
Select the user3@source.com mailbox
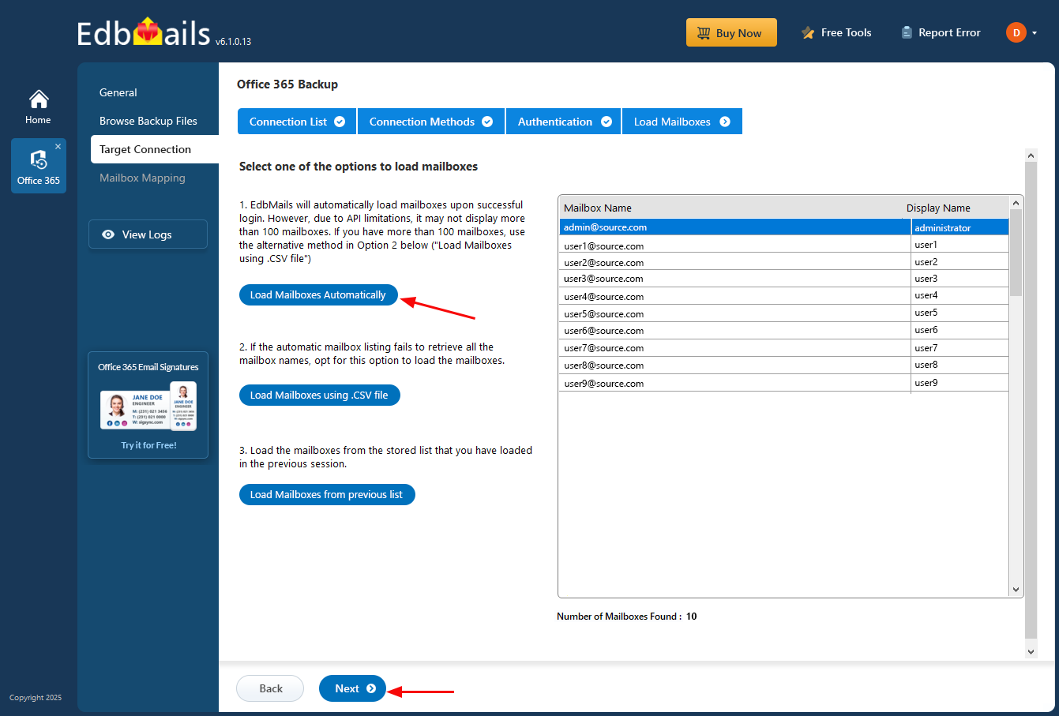pyautogui.click(x=604, y=279)
